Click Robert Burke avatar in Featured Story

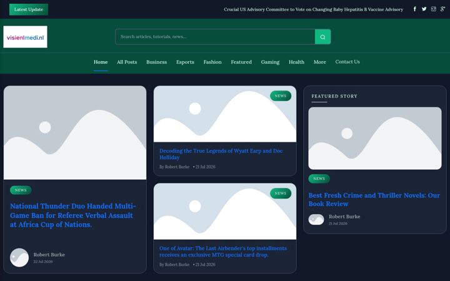(316, 219)
